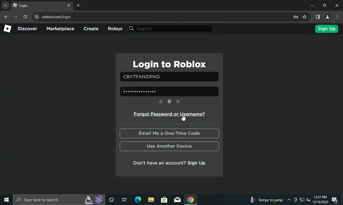
Task: Show hidden system tray icons
Action: [289, 200]
